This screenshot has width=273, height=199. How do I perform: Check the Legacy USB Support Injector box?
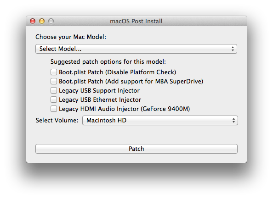tap(54, 90)
